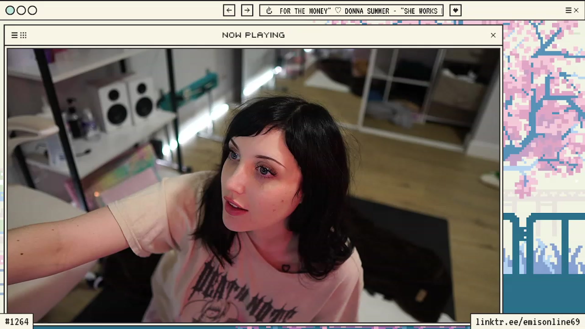Click the back arrow button in top bar
585x329 pixels.
[229, 10]
